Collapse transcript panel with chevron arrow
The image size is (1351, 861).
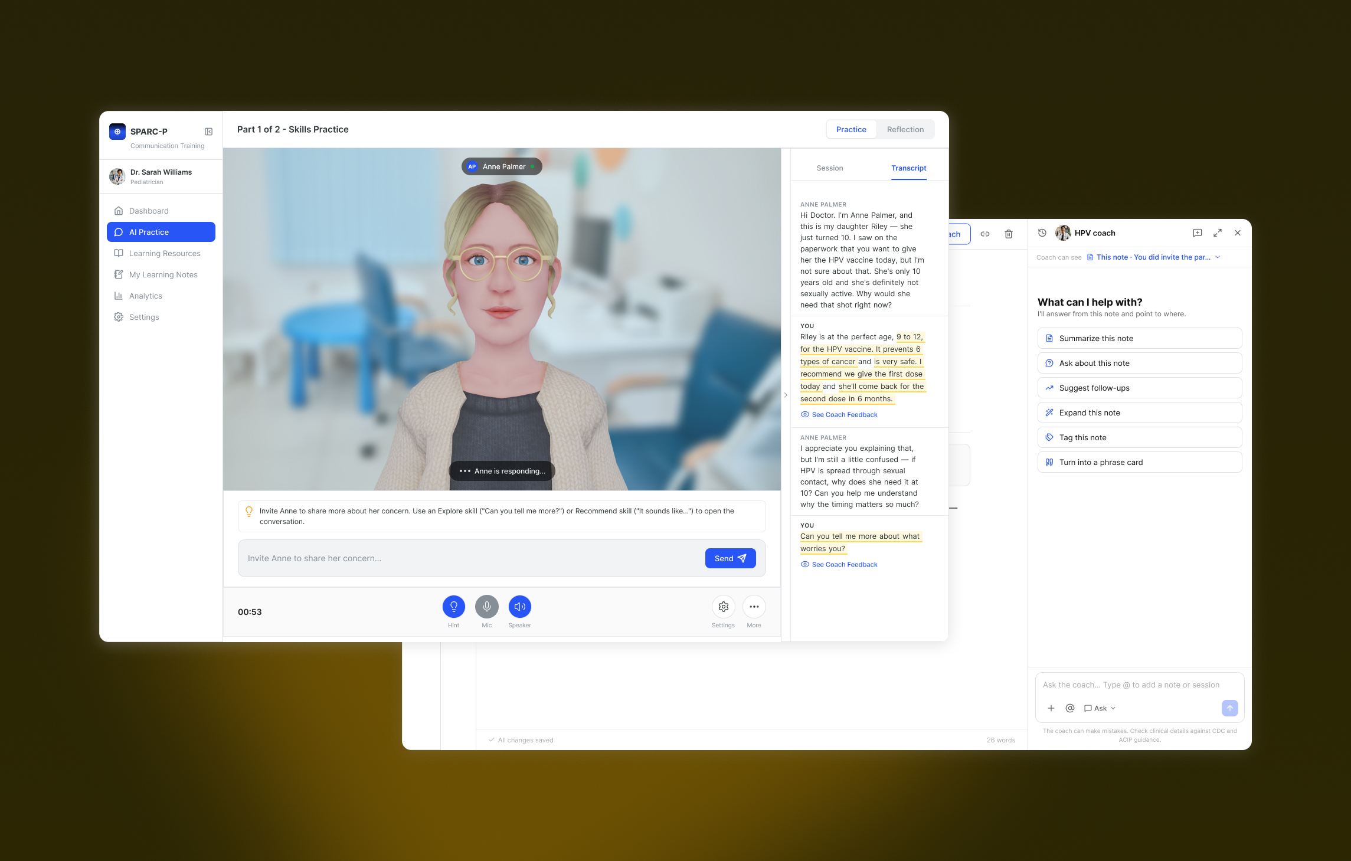[x=786, y=395]
